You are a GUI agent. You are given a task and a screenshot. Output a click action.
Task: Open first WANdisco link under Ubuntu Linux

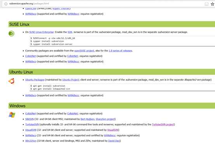tap(31, 95)
